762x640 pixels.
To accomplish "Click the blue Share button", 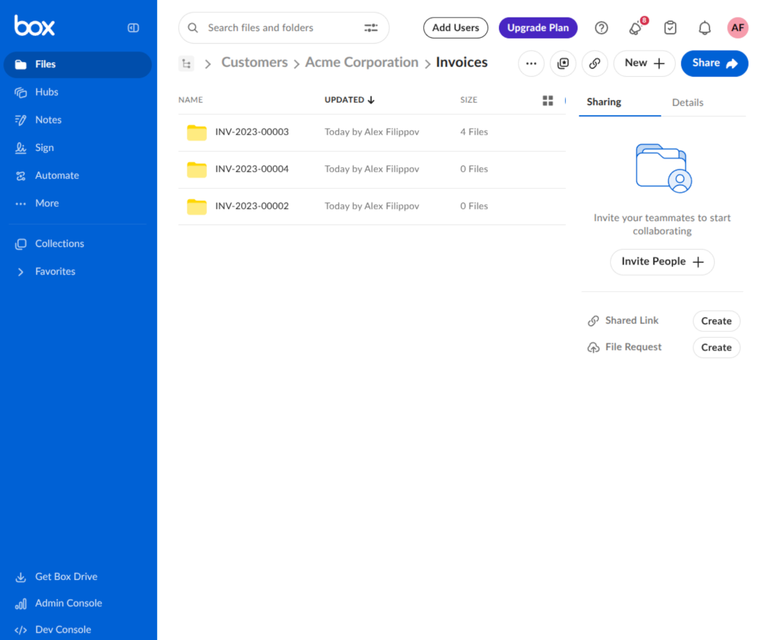I will tap(714, 63).
